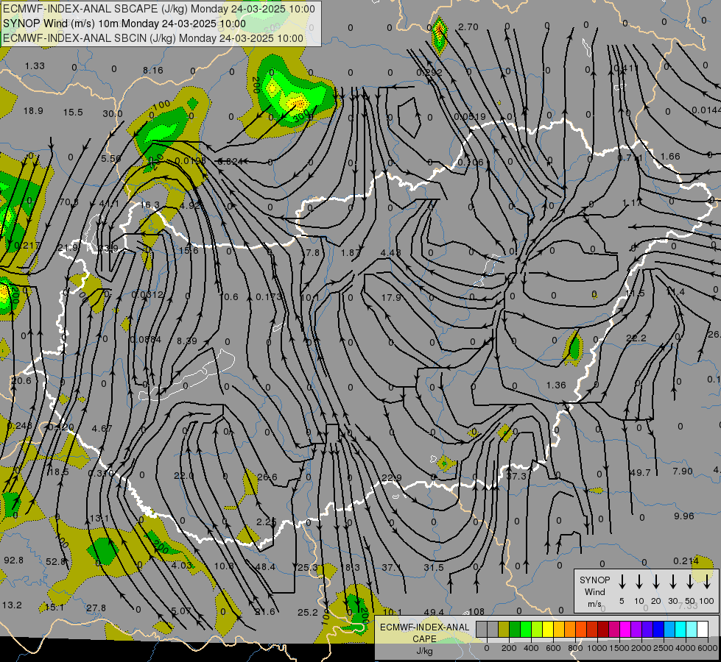Select the cyan swatch in CAPE legend
Image resolution: width=721 pixels, height=662 pixels.
[x=680, y=629]
